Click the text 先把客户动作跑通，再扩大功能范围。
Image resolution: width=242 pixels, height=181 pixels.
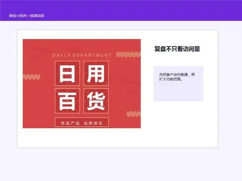(177, 77)
